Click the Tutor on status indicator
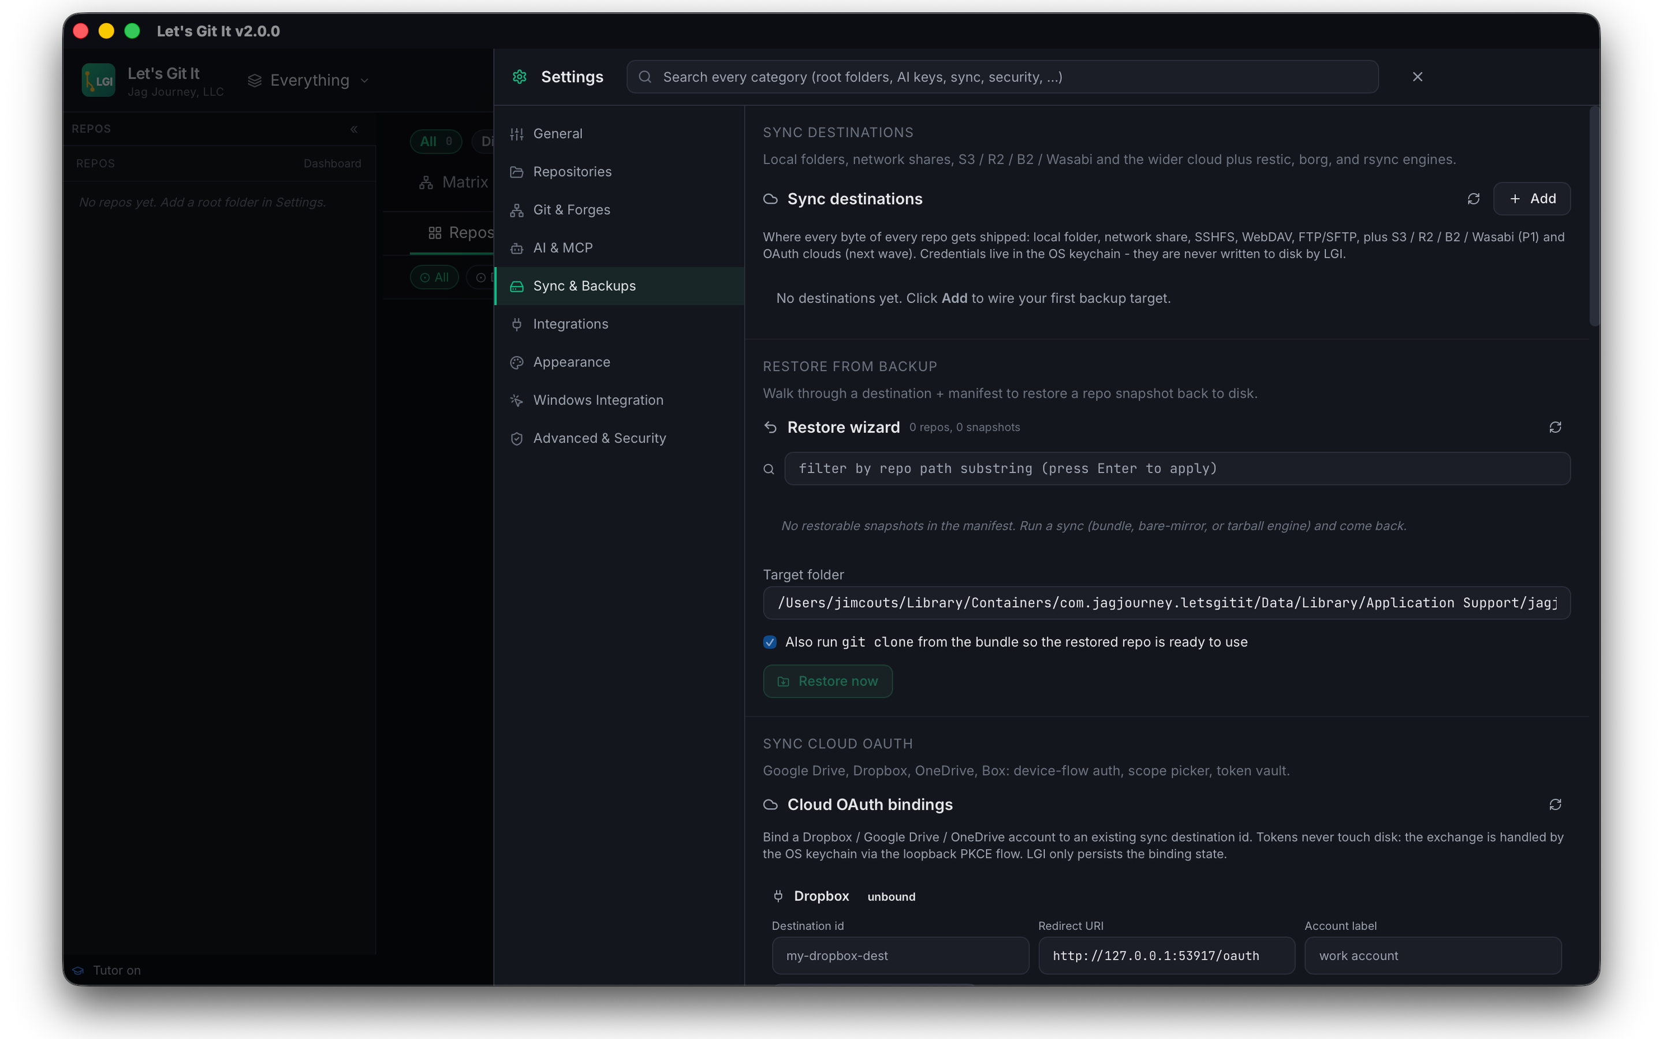1663x1039 pixels. [107, 970]
